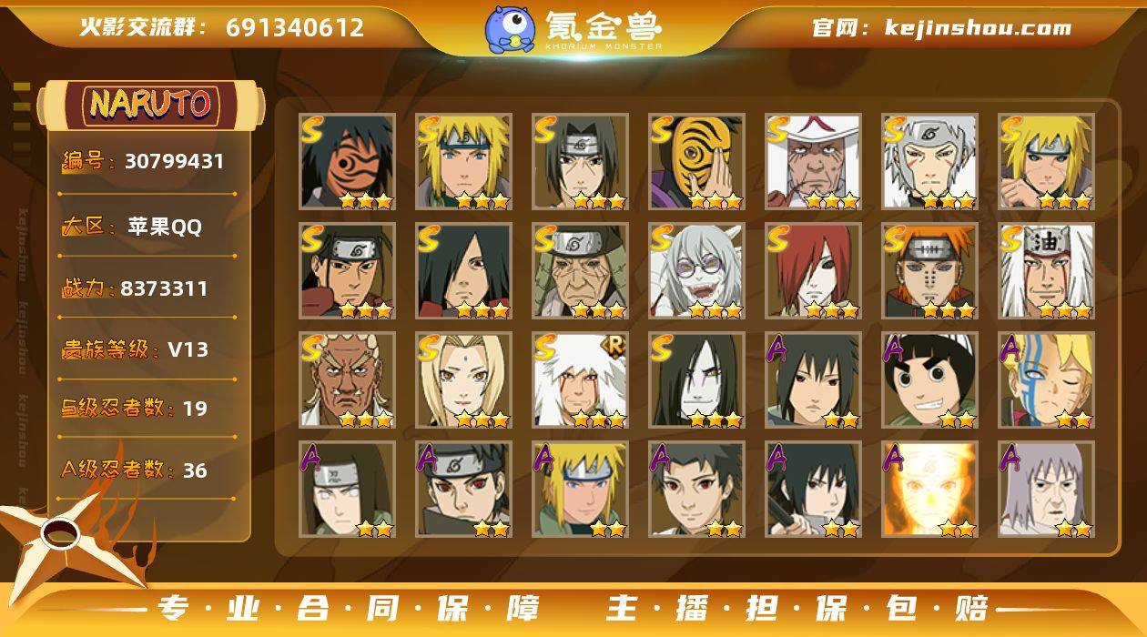Choose the glowing Nine-Tails chakra Naruto portrait
1147x637 pixels.
pyautogui.click(x=929, y=490)
